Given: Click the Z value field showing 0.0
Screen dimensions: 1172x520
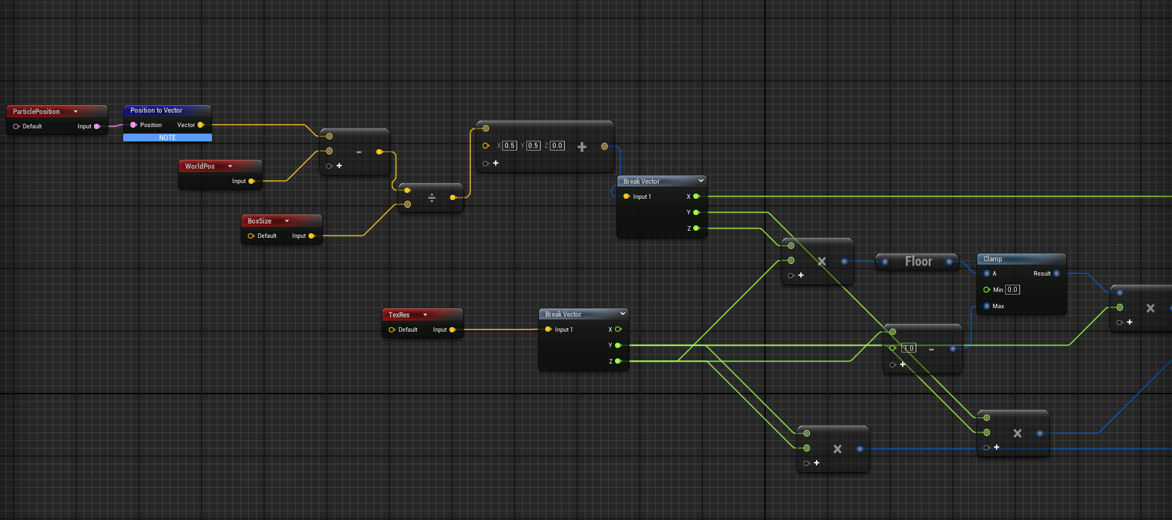Looking at the screenshot, I should click(x=557, y=146).
